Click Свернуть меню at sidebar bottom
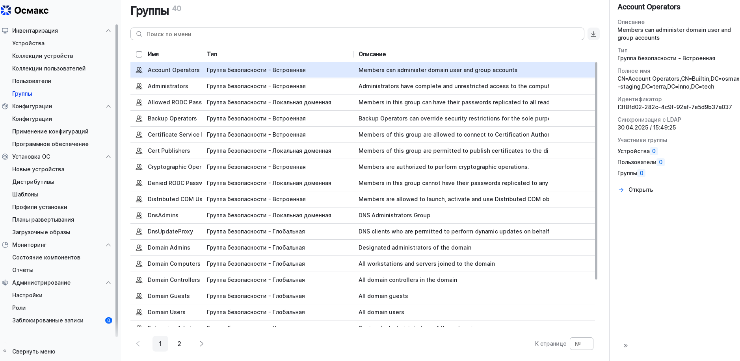 33,352
